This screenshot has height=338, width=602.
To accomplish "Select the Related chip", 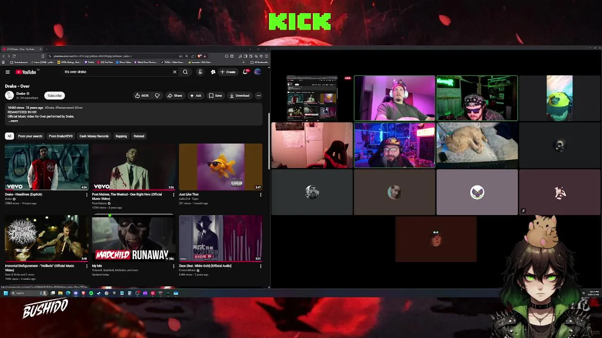I will pyautogui.click(x=139, y=136).
